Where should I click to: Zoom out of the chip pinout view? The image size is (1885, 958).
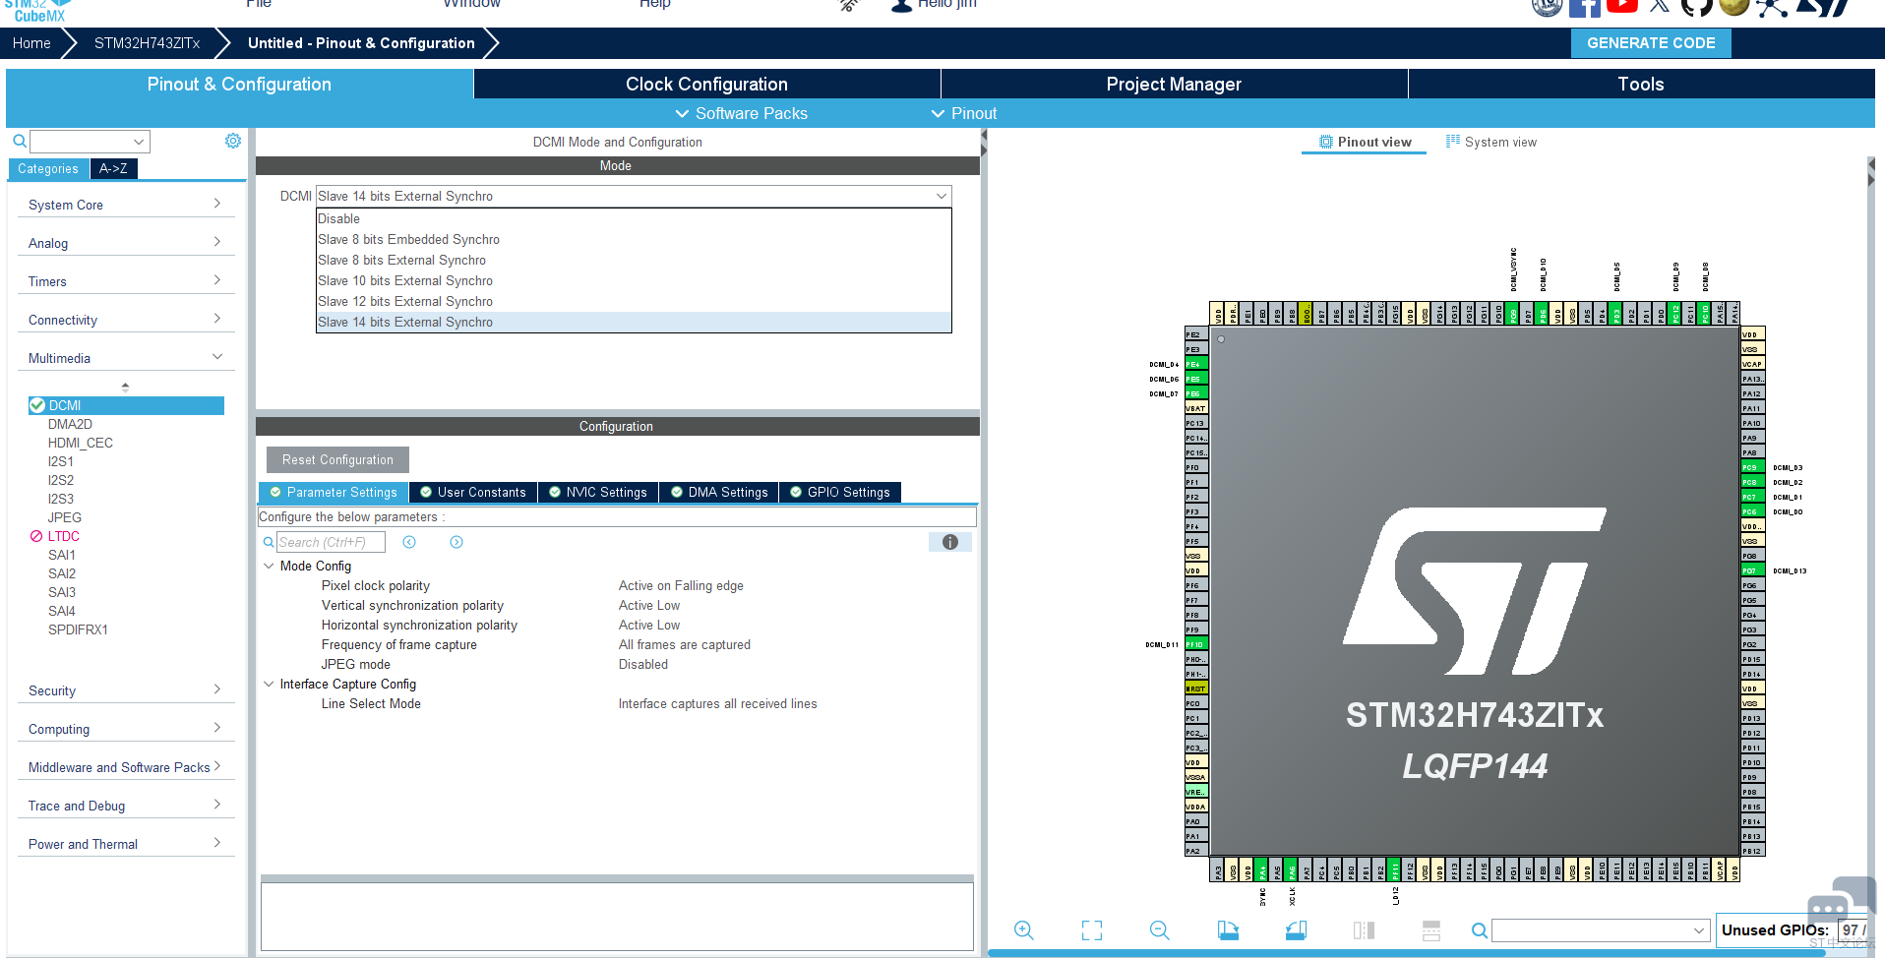tap(1160, 930)
